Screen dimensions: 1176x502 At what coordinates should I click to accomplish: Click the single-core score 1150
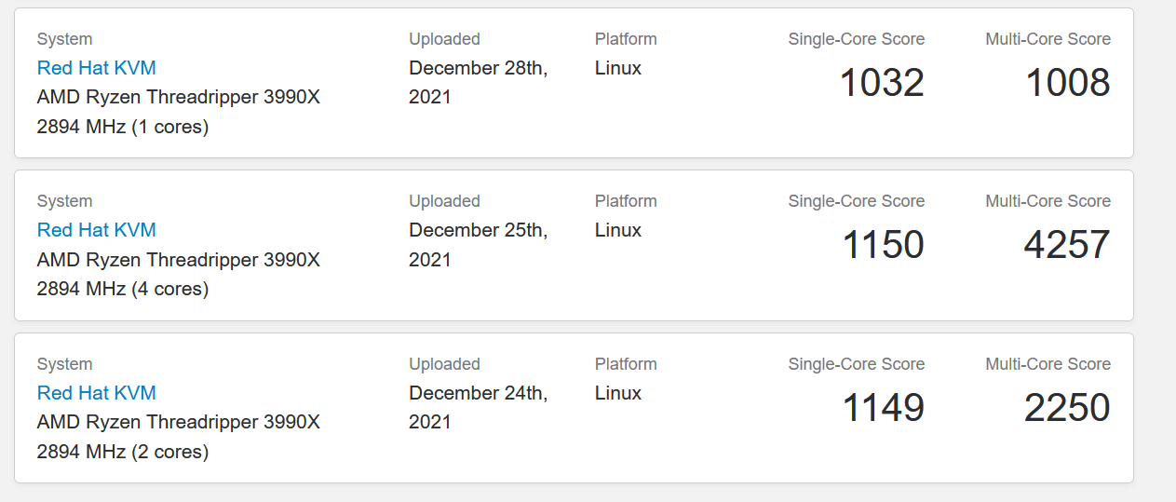pos(883,245)
